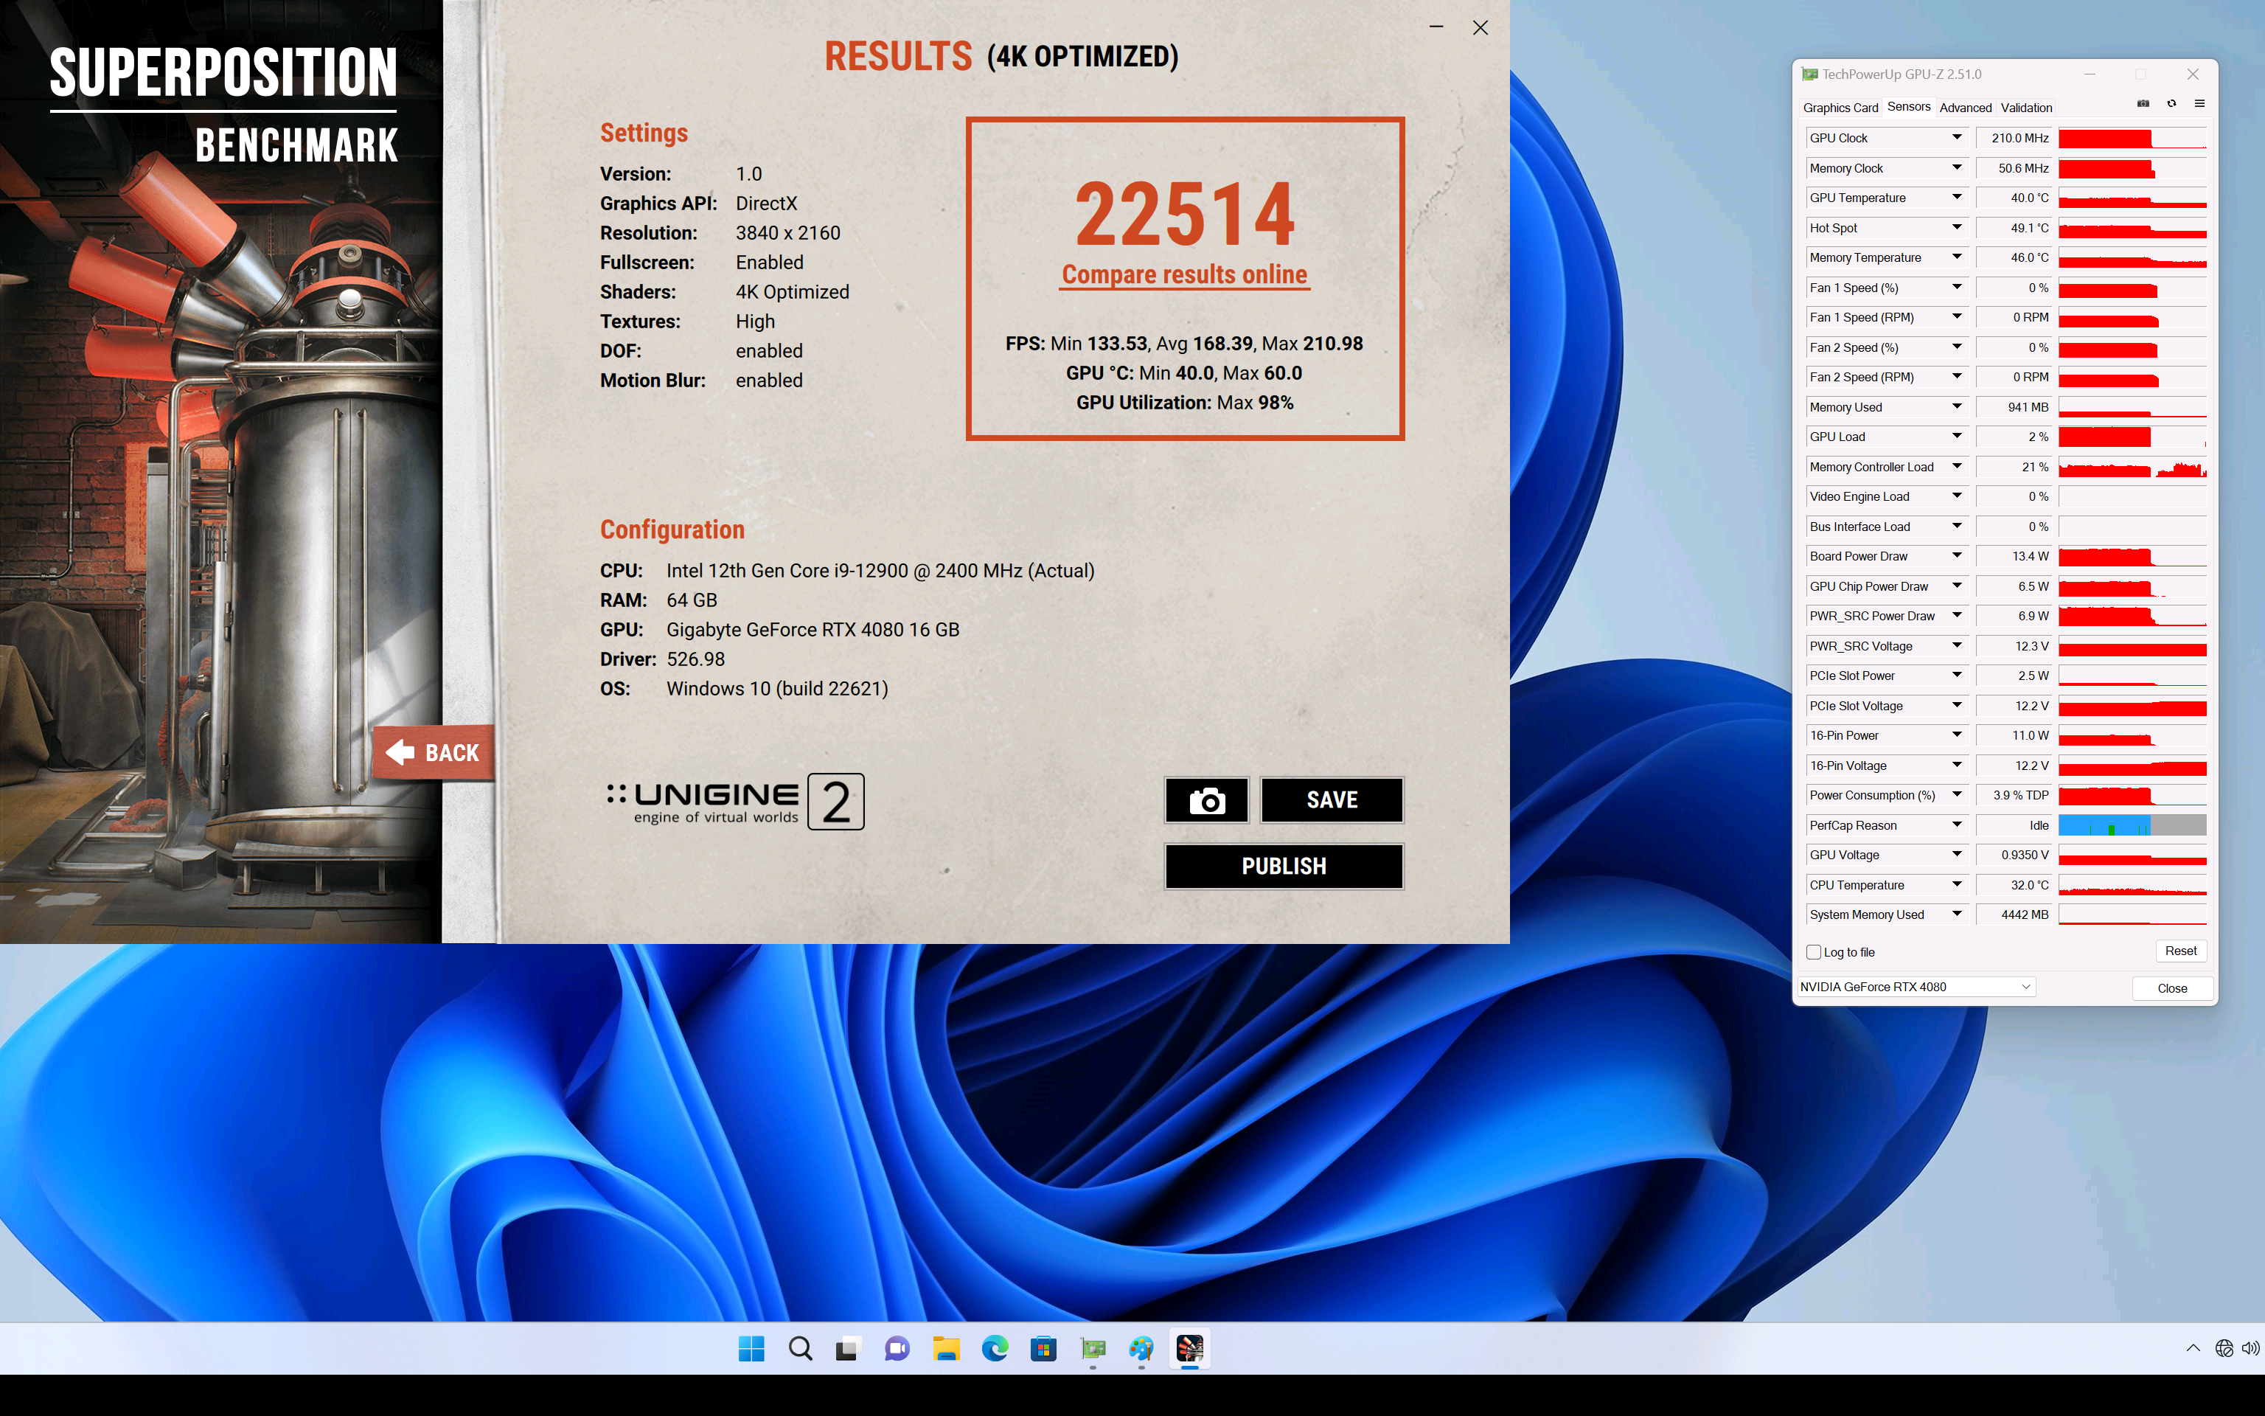Click the UNIGINE 2 logo
Viewport: 2265px width, 1416px height.
734,802
